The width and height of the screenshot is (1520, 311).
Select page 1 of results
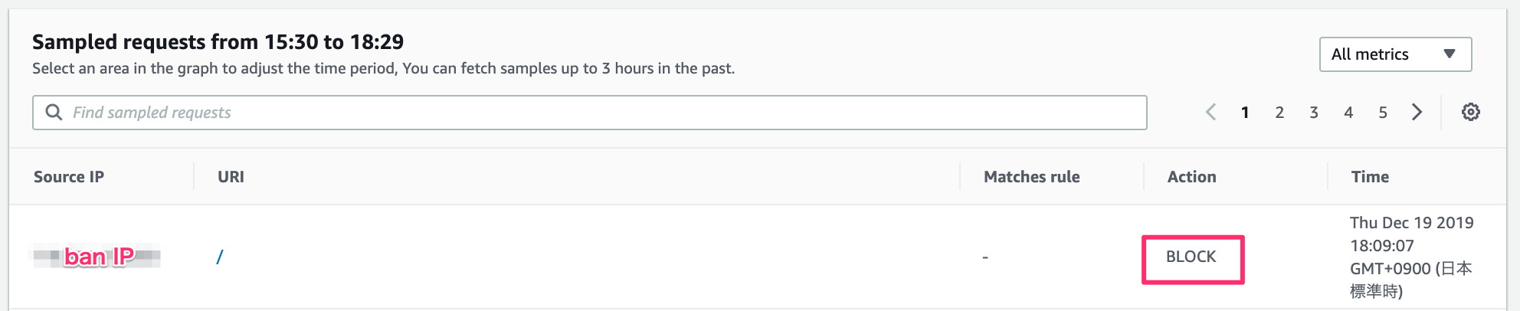(x=1245, y=113)
